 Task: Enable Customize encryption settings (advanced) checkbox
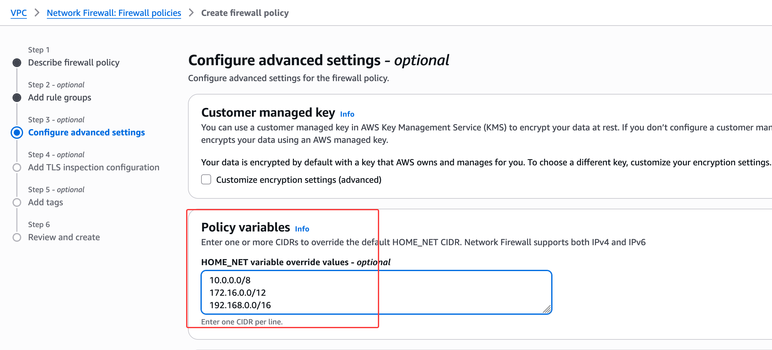pyautogui.click(x=206, y=180)
